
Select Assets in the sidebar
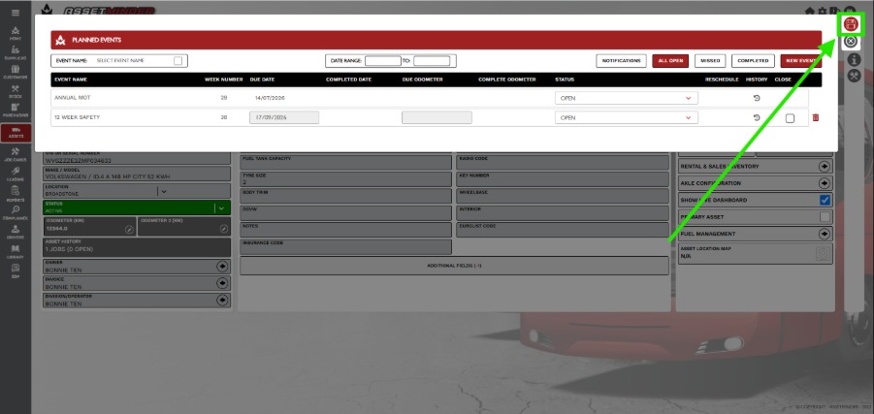[16, 133]
